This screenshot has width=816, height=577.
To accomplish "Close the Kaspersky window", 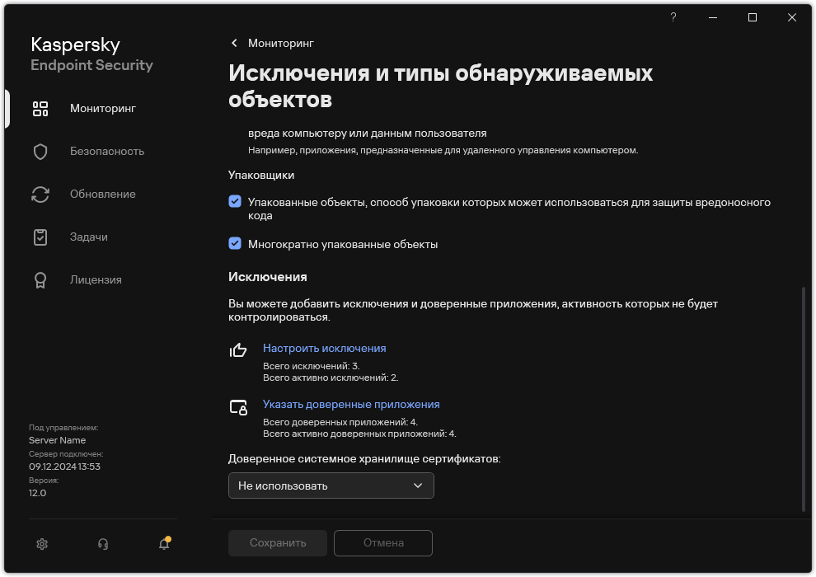I will 792,17.
